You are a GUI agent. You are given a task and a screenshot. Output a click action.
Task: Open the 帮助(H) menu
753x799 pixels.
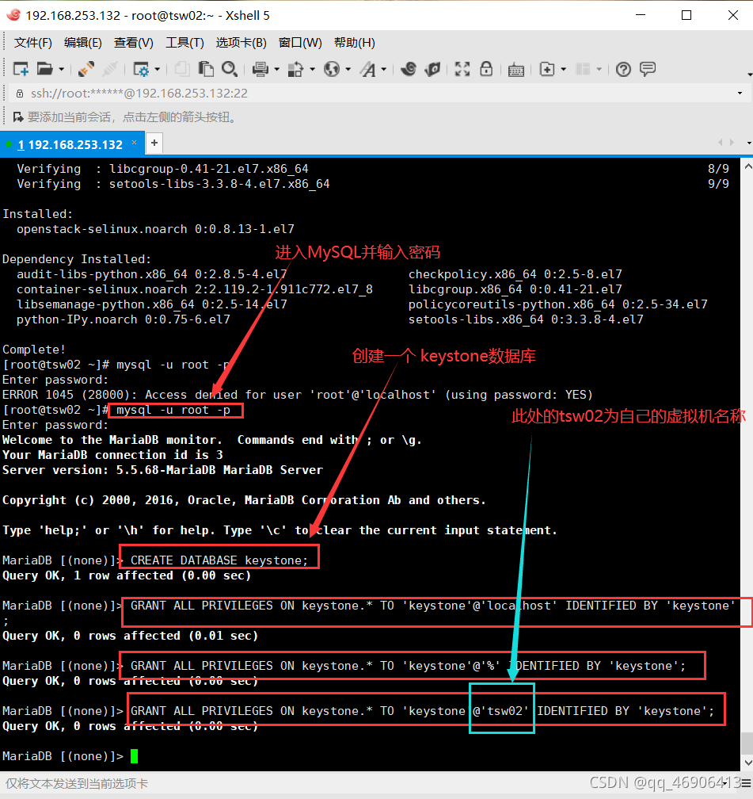tap(355, 42)
